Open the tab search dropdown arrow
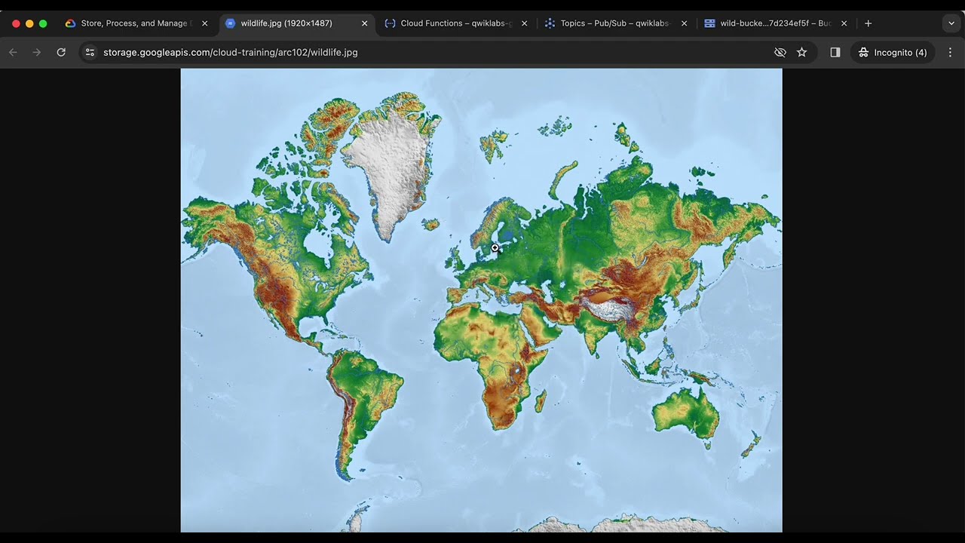Viewport: 965px width, 543px height. pos(950,23)
